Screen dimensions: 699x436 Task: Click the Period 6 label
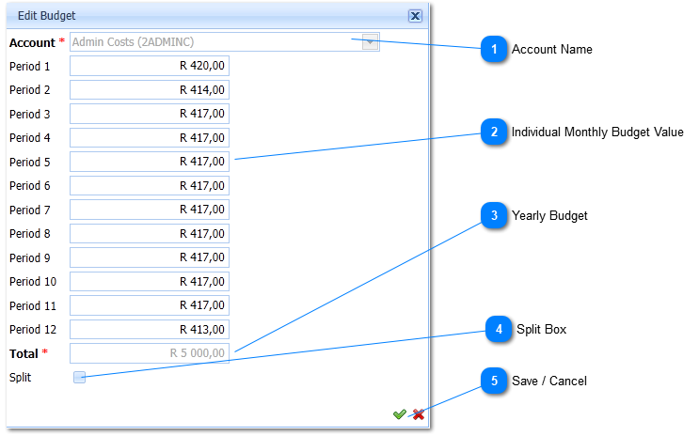click(x=29, y=186)
